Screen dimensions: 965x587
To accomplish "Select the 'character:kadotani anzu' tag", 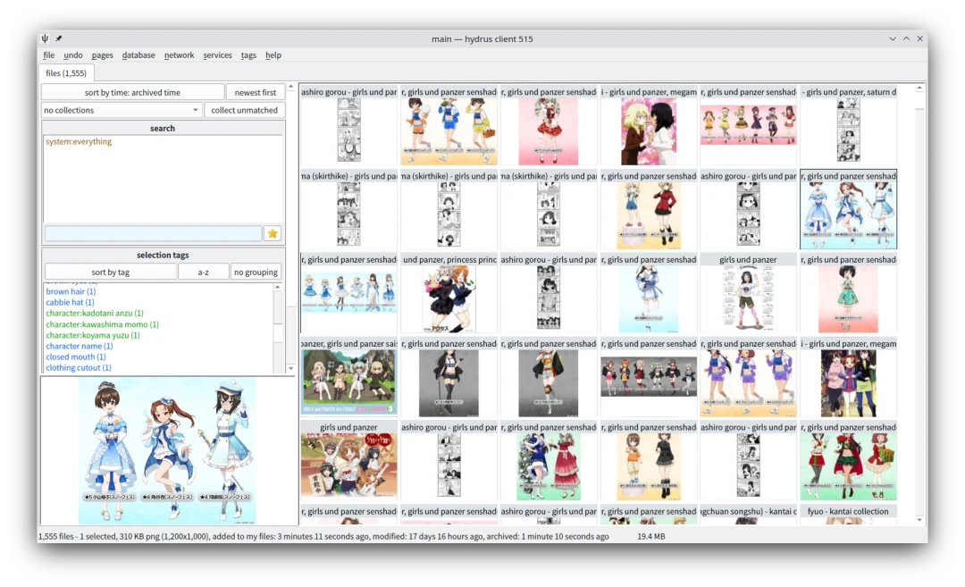I will [94, 314].
